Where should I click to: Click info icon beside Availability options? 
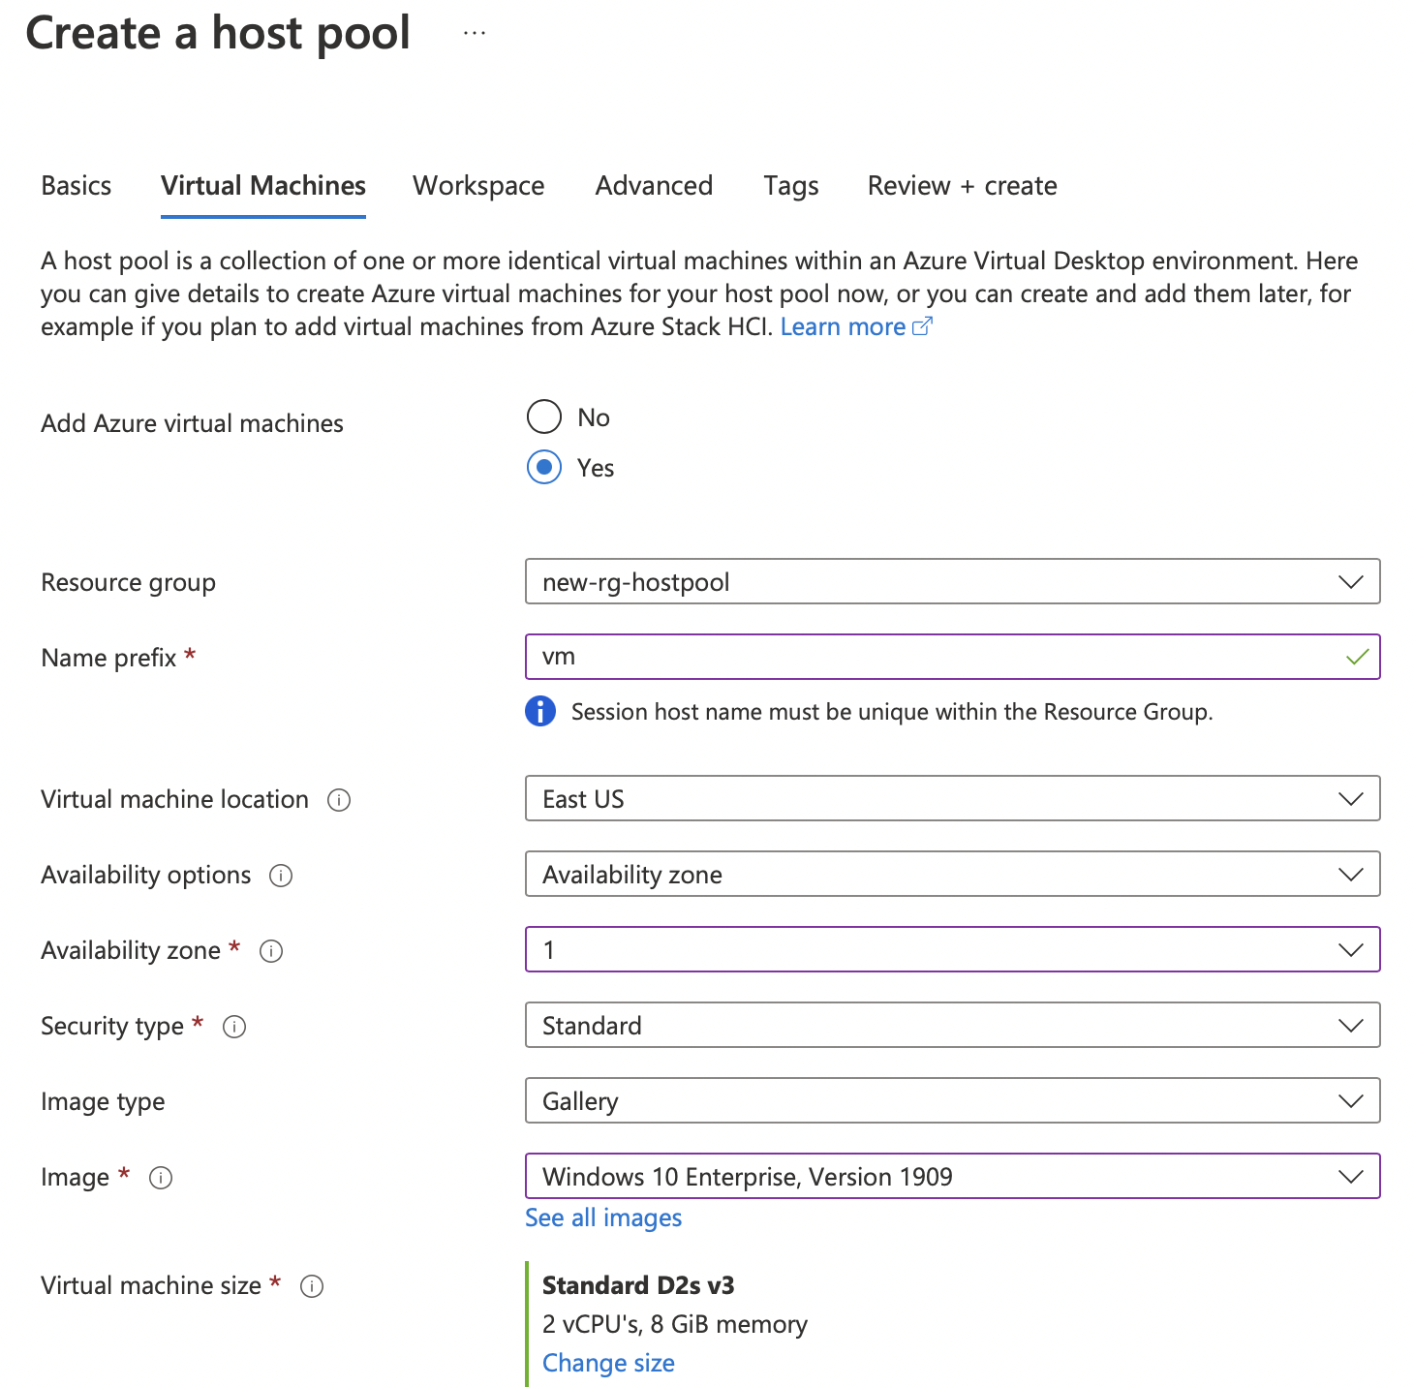pos(281,876)
